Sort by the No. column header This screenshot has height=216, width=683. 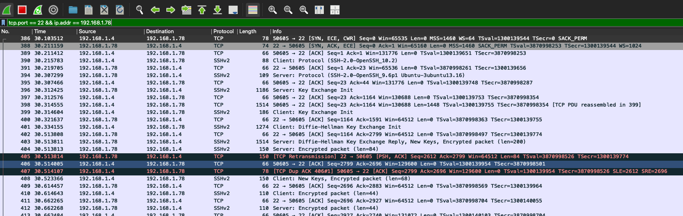16,32
